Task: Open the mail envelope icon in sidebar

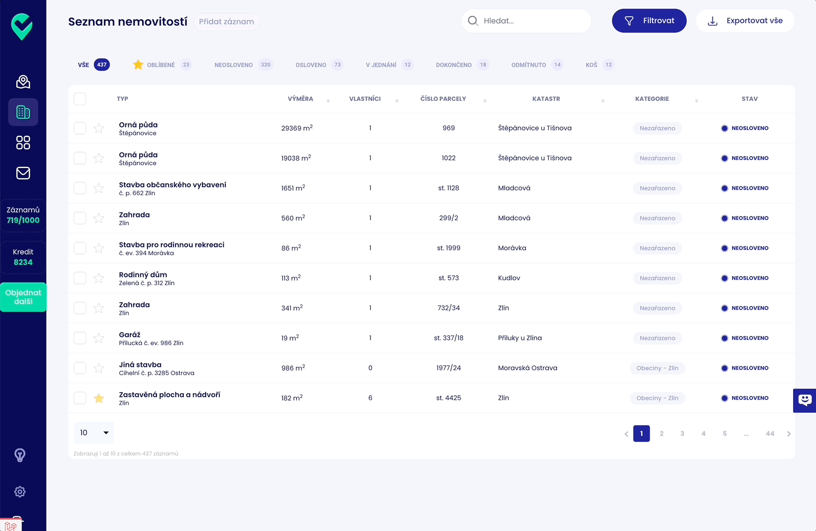Action: pyautogui.click(x=23, y=173)
